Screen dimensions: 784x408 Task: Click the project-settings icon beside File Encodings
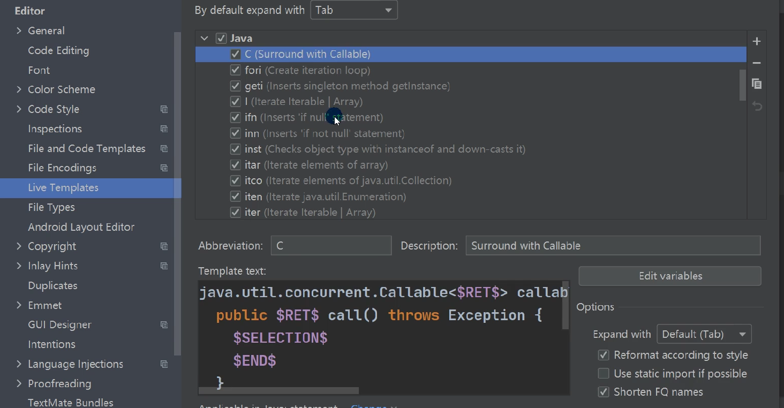164,168
